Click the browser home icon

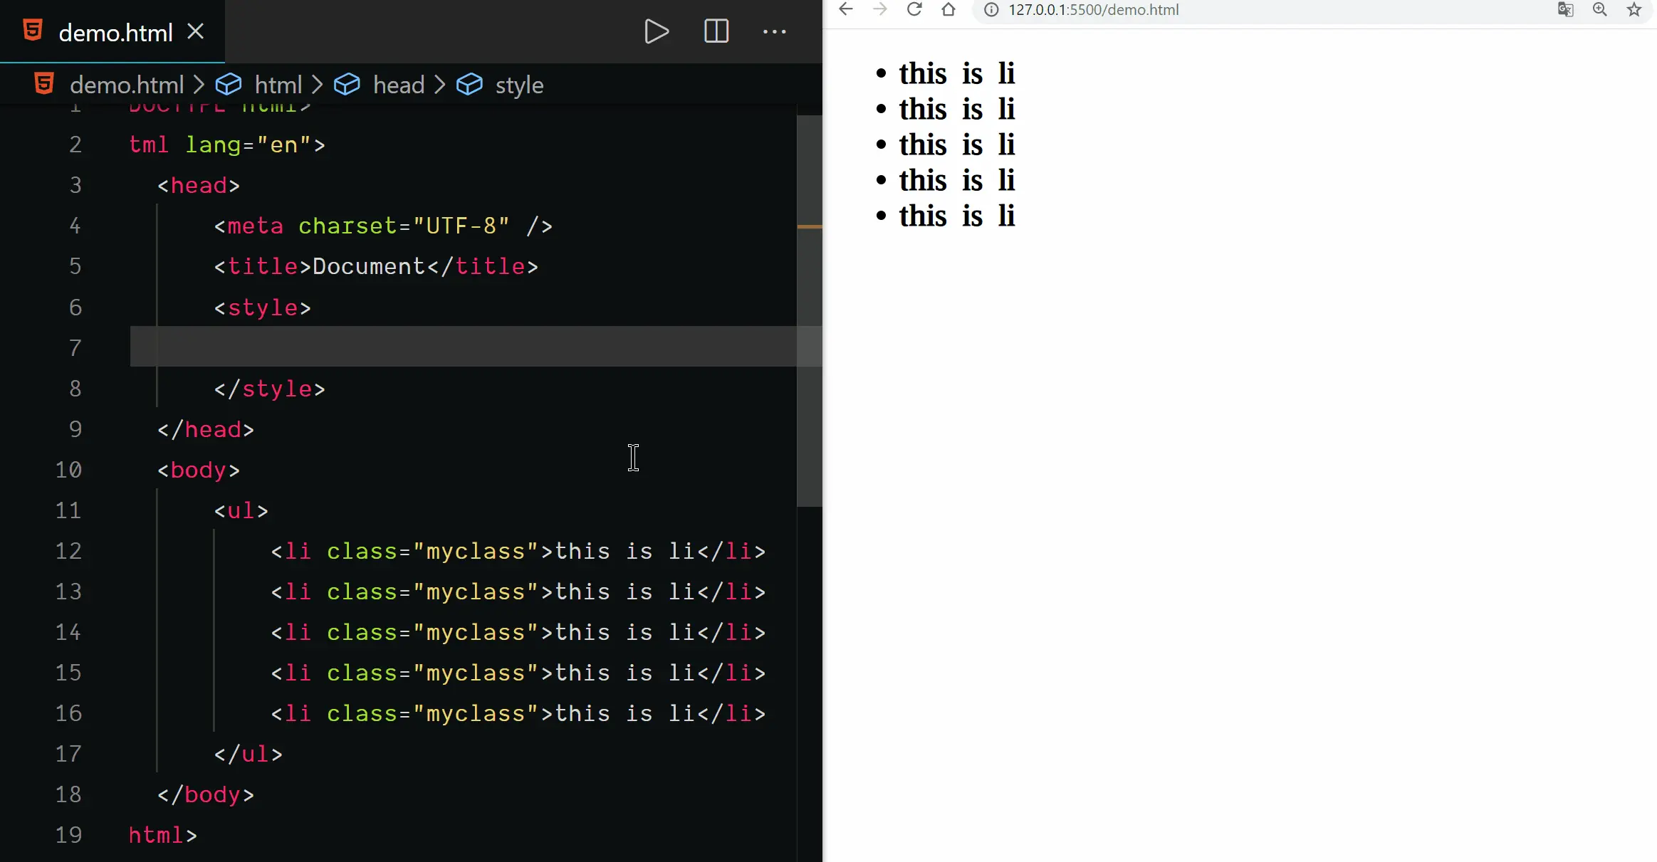(948, 9)
